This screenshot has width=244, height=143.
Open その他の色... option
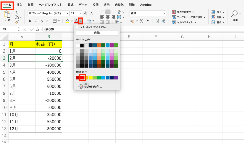90,87
